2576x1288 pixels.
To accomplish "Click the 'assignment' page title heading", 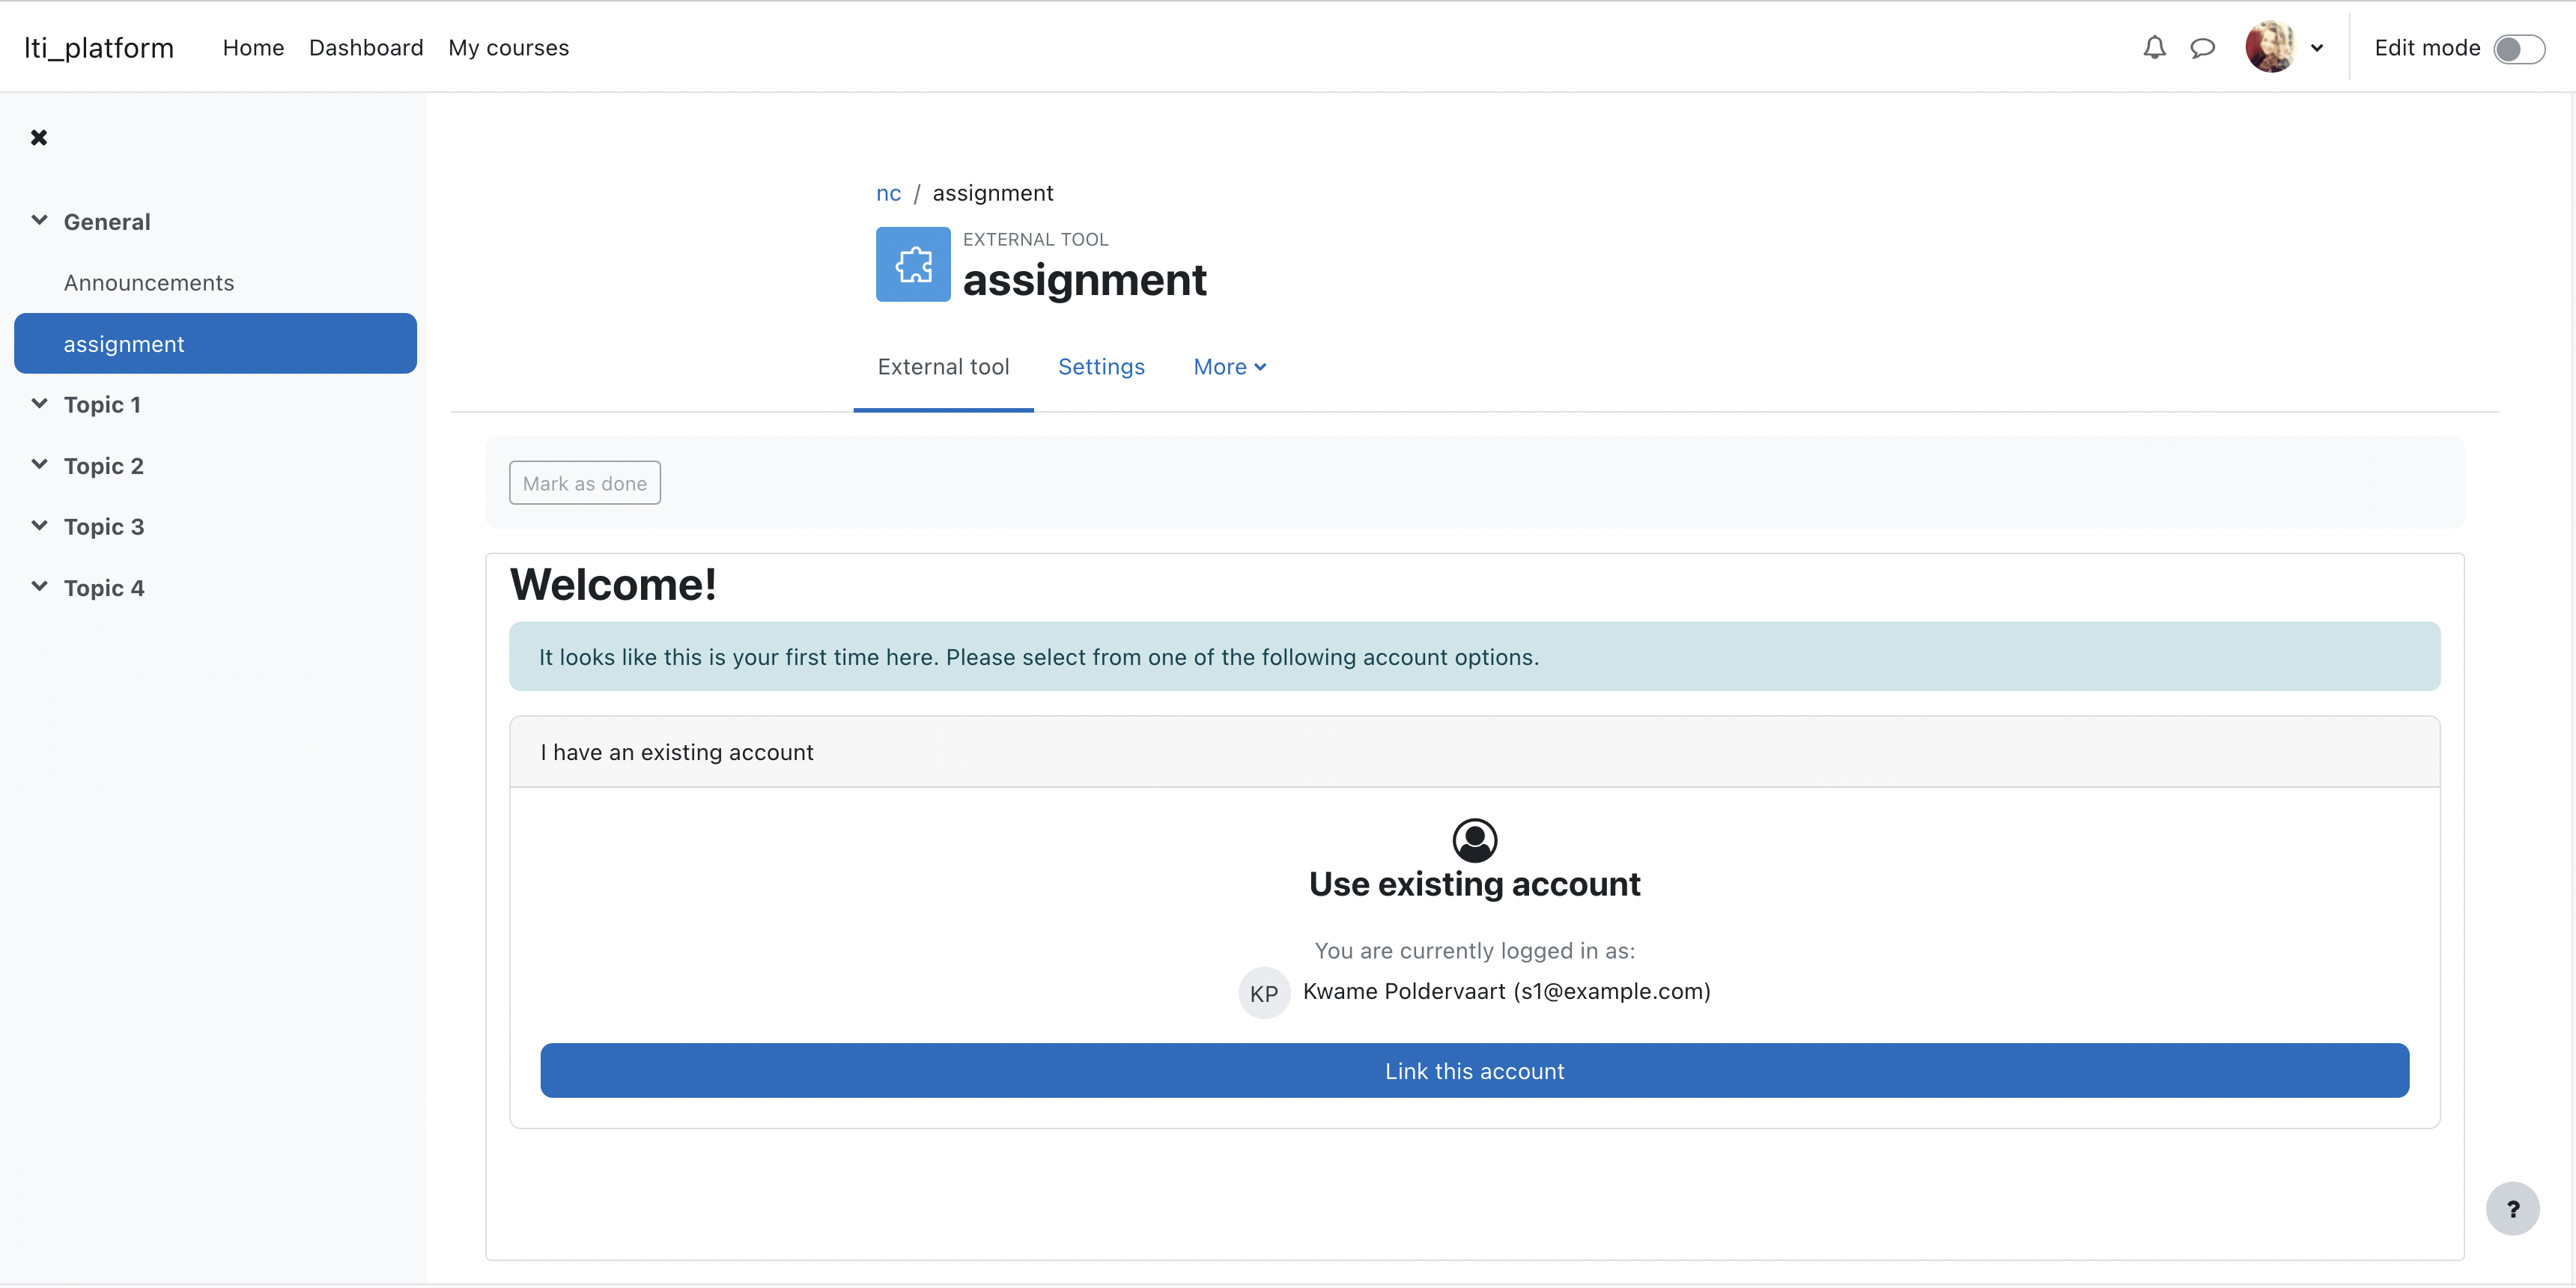I will point(1084,280).
